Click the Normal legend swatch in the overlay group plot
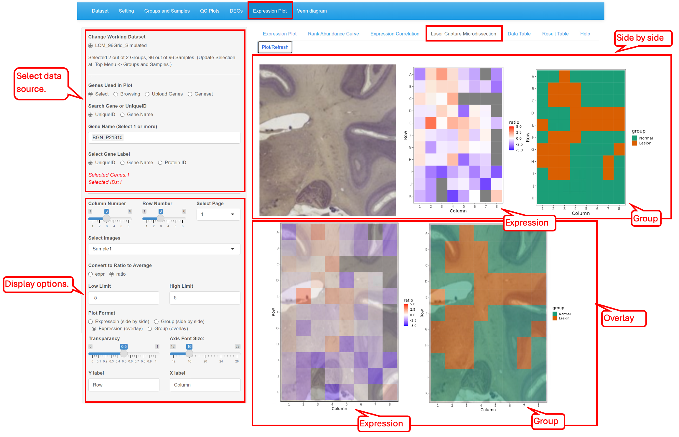This screenshot has width=679, height=437. tap(555, 314)
